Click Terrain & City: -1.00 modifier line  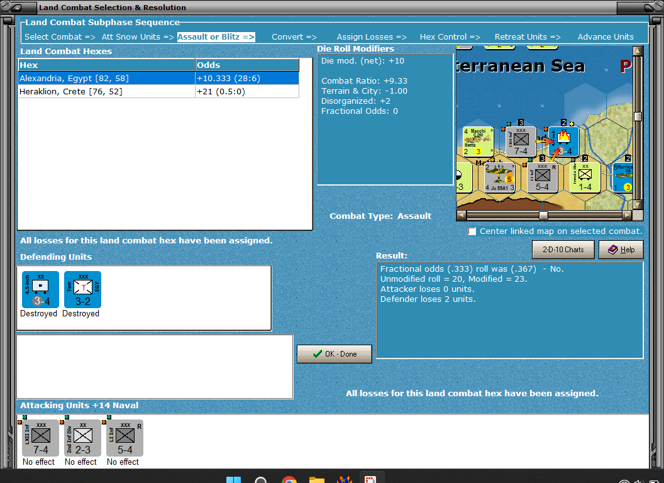coord(364,91)
